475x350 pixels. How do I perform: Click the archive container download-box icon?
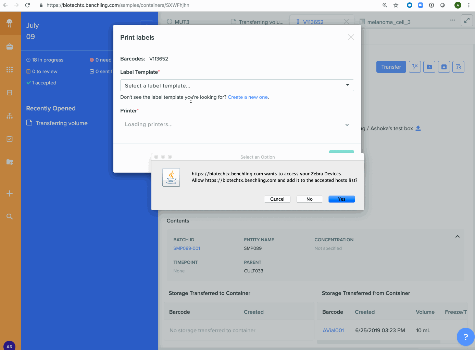click(443, 67)
